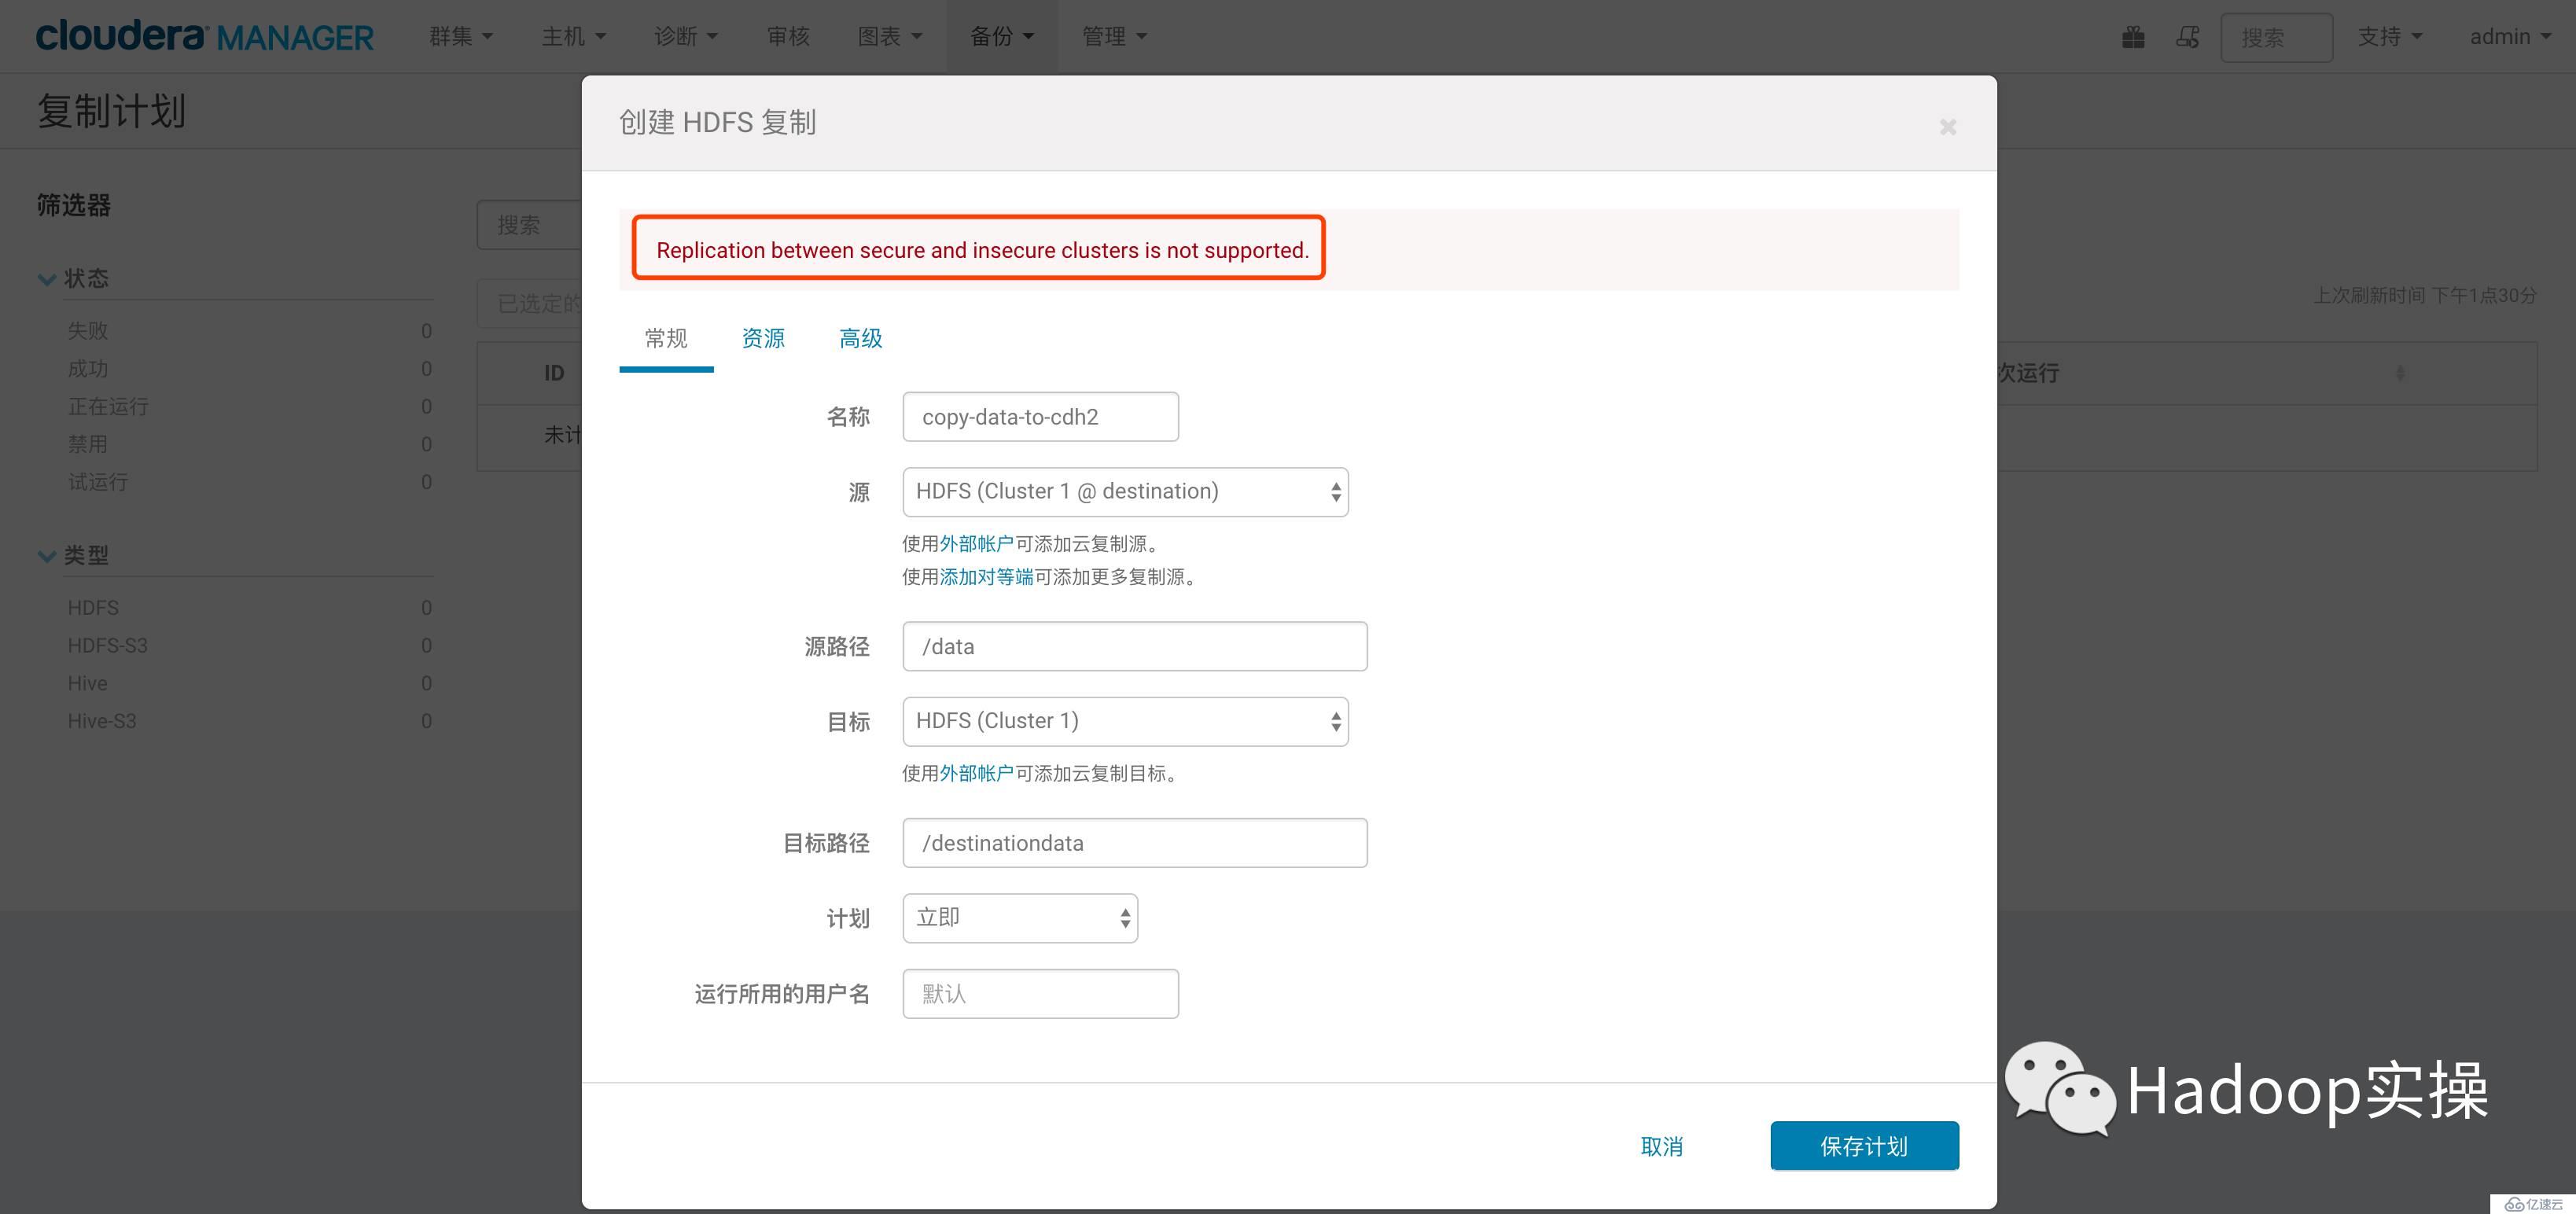This screenshot has width=2576, height=1214.
Task: Click the header 搜索 field
Action: [x=2276, y=37]
